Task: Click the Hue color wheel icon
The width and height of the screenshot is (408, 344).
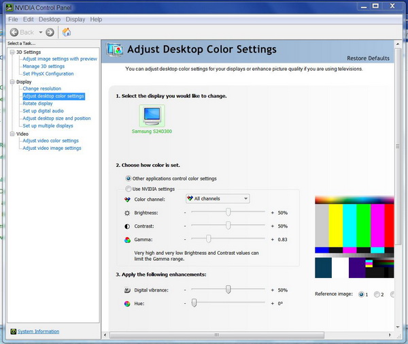Action: click(x=126, y=302)
